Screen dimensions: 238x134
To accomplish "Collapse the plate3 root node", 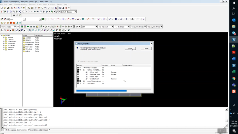I will coord(1,35).
